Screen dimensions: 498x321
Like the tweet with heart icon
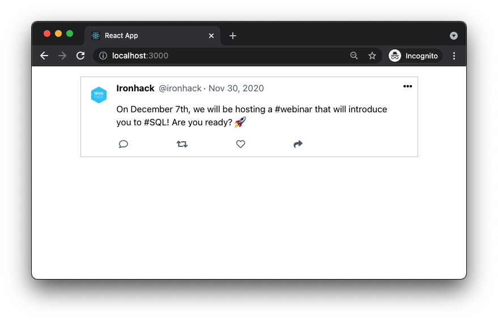(240, 144)
